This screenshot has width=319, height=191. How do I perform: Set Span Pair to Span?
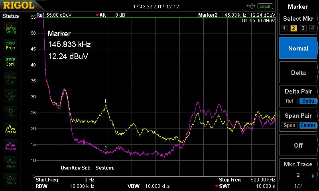tap(289, 125)
